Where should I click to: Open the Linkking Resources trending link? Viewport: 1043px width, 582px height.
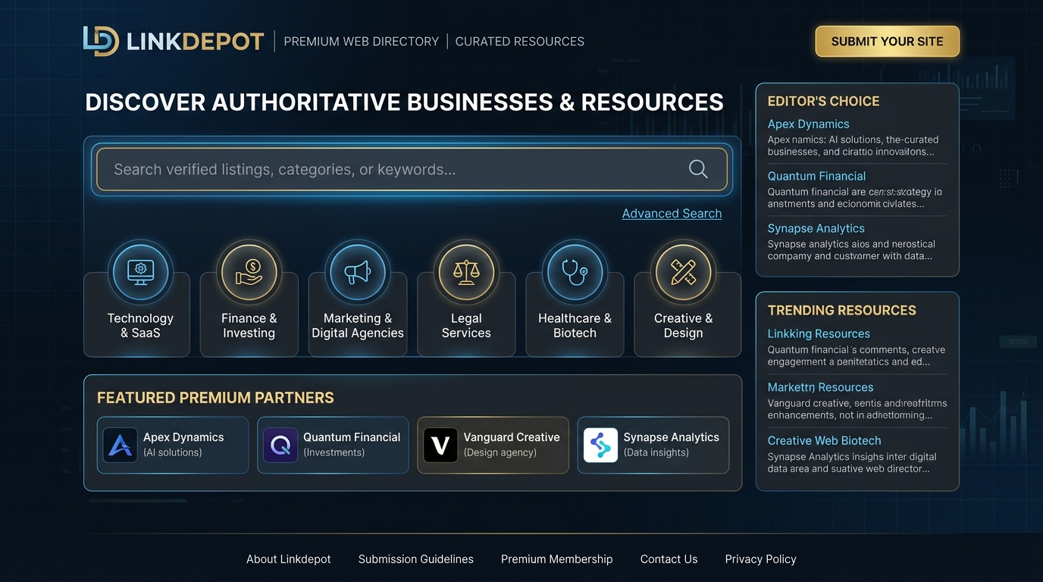(x=819, y=333)
